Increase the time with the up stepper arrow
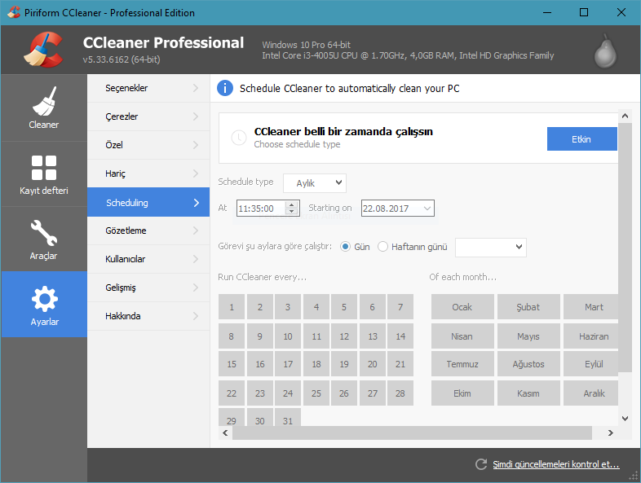Viewport: 641px width, 483px height. point(291,204)
